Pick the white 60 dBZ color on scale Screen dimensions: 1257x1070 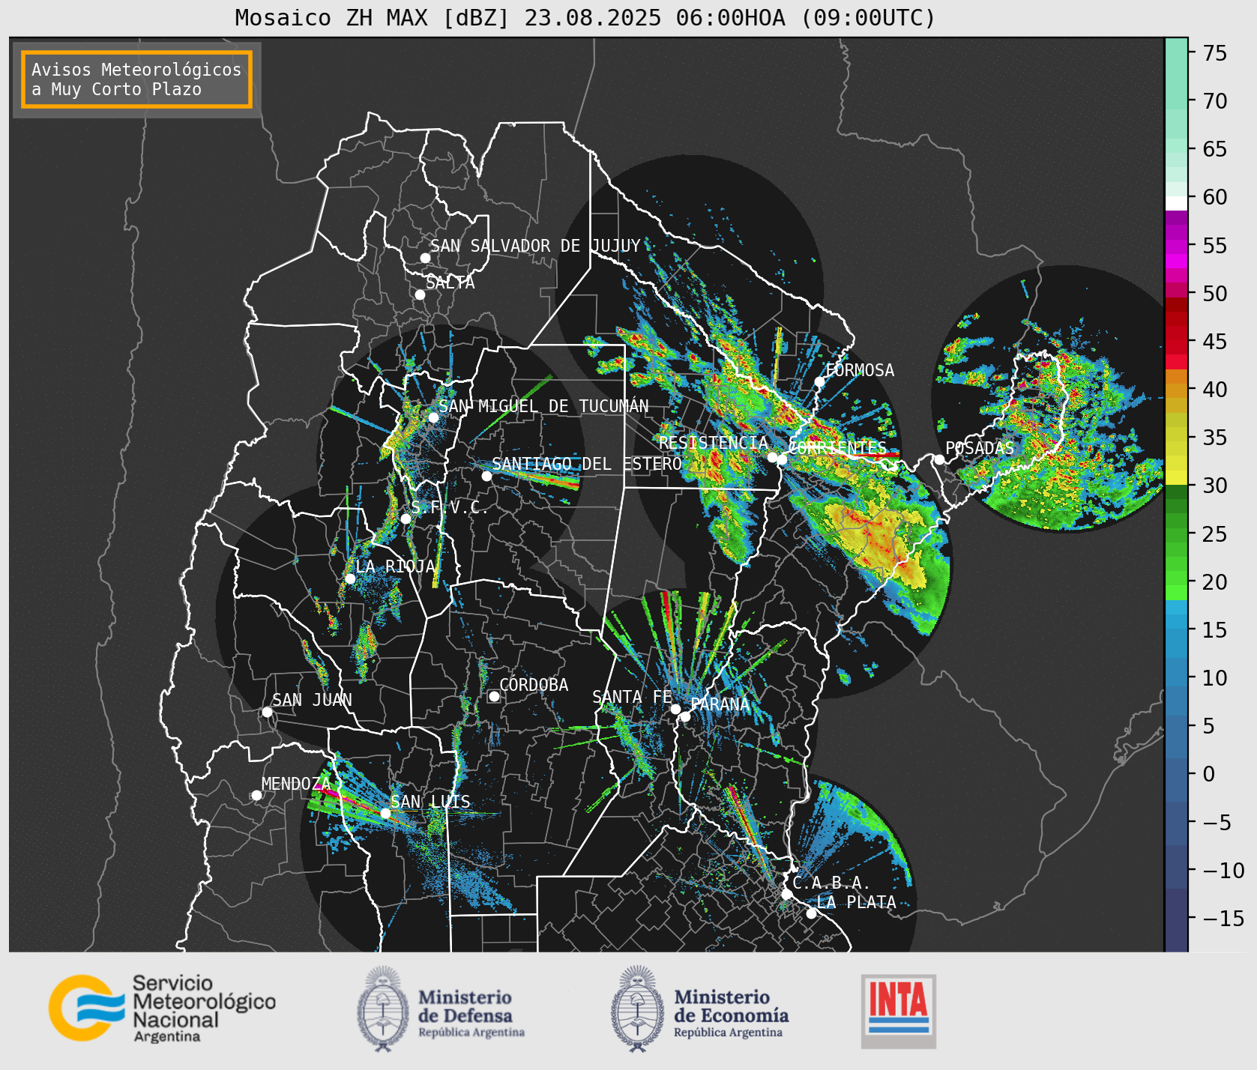point(1176,202)
